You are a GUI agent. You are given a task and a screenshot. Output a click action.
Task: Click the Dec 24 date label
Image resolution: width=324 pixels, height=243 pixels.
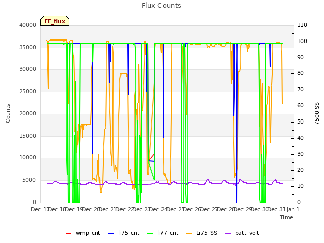[x=158, y=209]
